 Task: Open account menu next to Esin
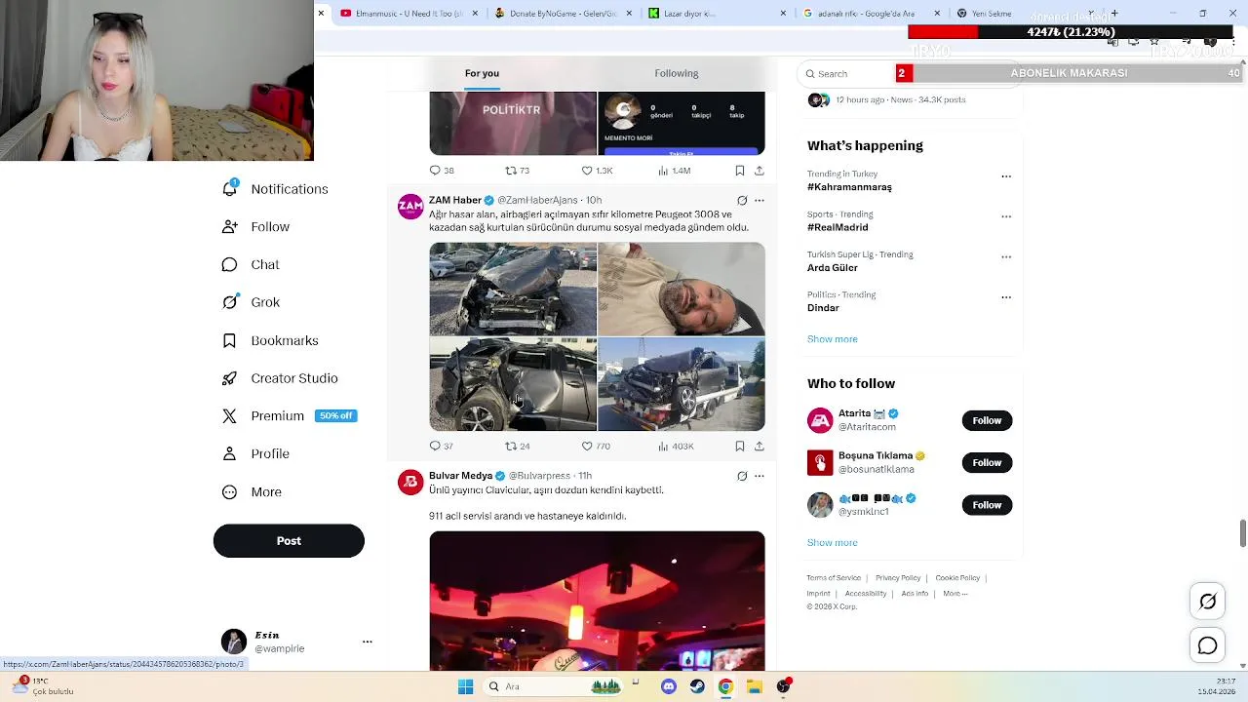click(368, 642)
